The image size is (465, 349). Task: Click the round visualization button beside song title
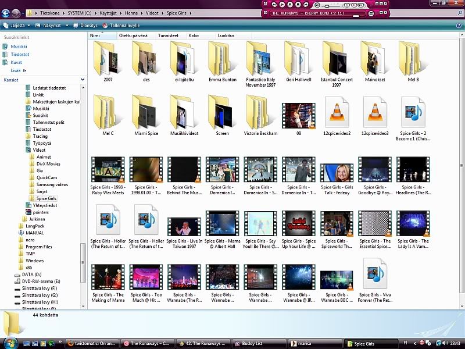point(371,13)
